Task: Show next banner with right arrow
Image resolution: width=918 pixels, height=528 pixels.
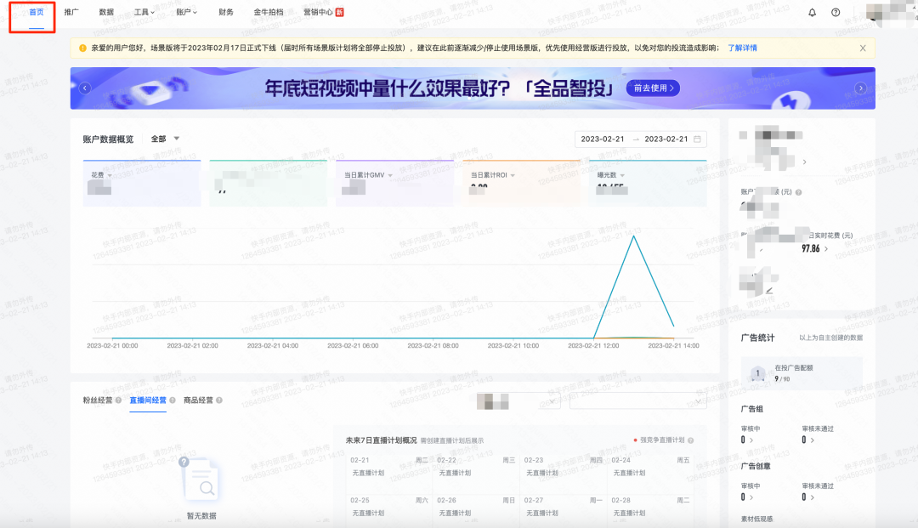Action: coord(860,88)
